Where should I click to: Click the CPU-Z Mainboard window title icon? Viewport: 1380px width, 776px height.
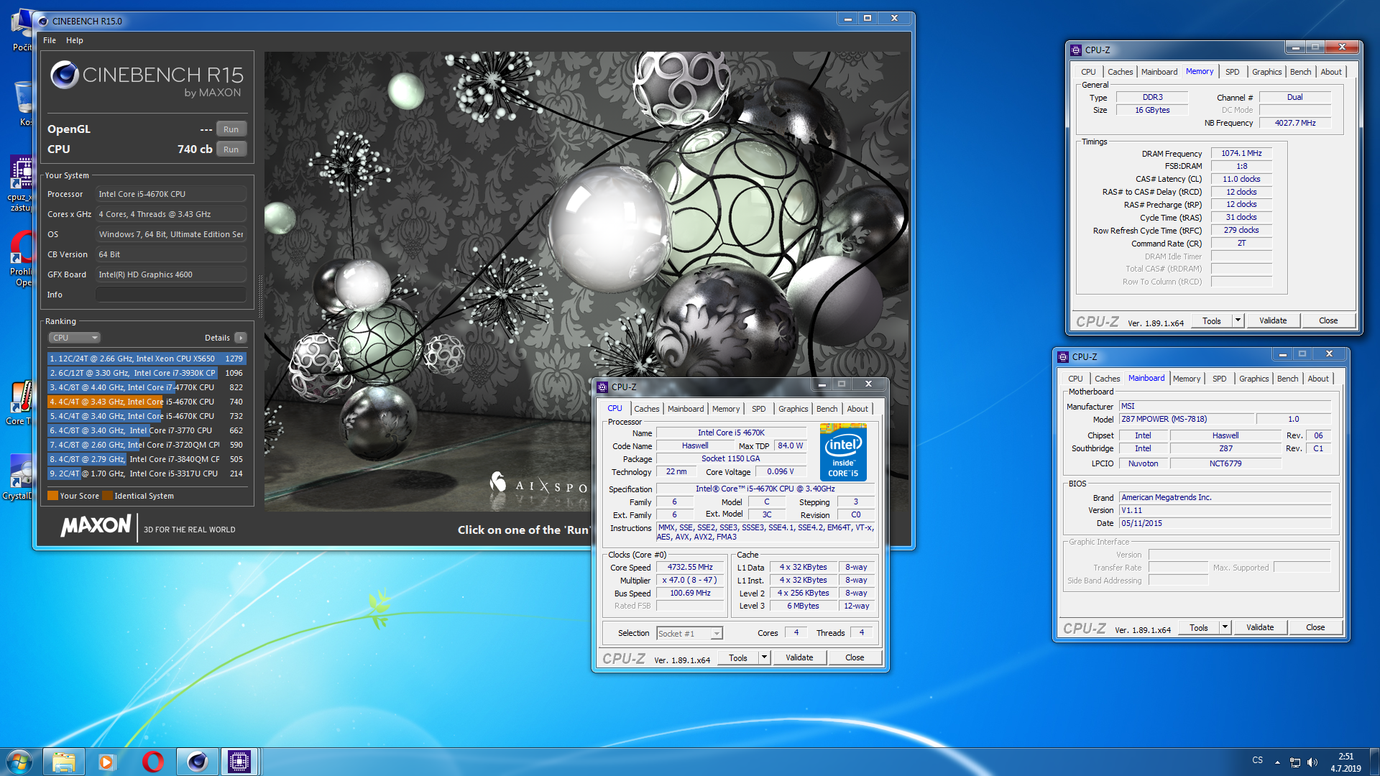click(1063, 357)
